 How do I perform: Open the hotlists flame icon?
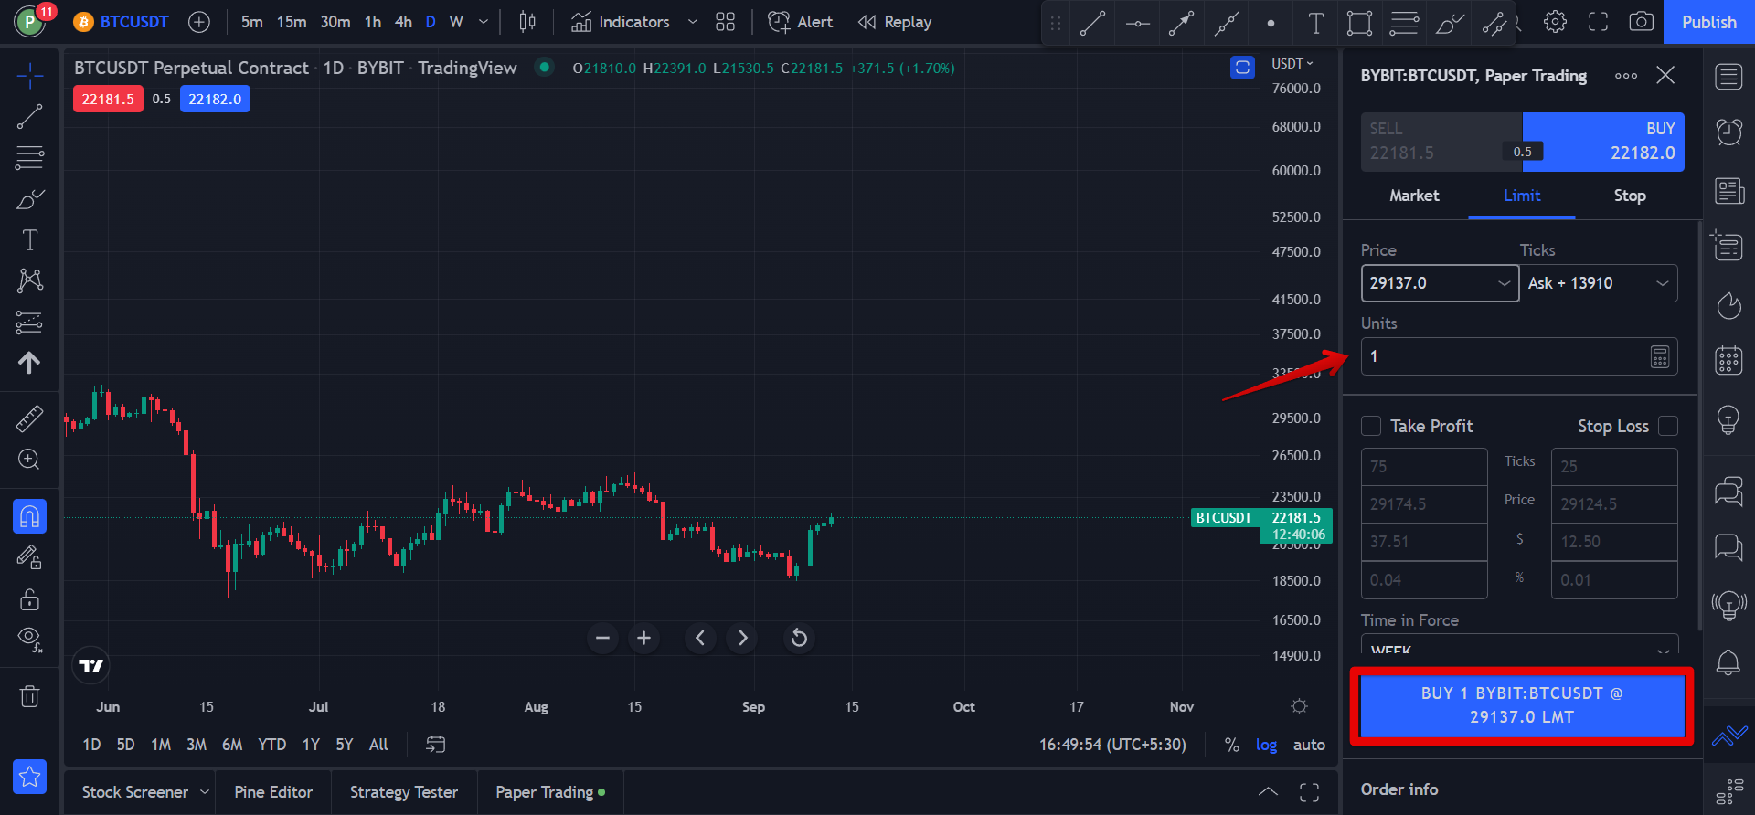coord(1728,305)
